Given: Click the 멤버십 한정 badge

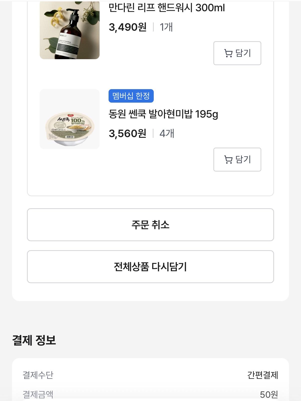Looking at the screenshot, I should [x=131, y=96].
